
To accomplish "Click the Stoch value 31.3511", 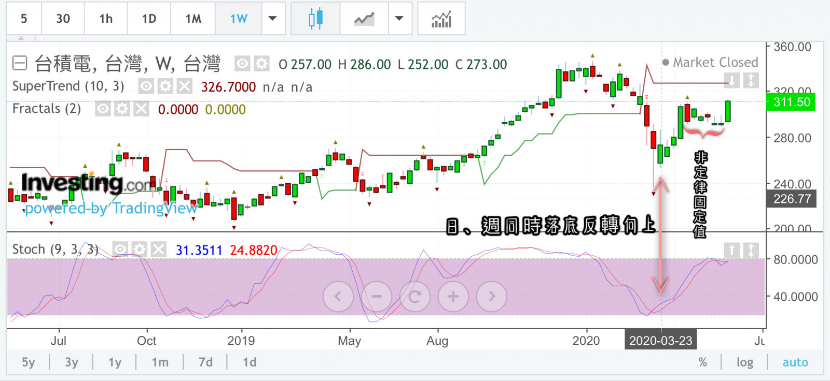I will (199, 250).
